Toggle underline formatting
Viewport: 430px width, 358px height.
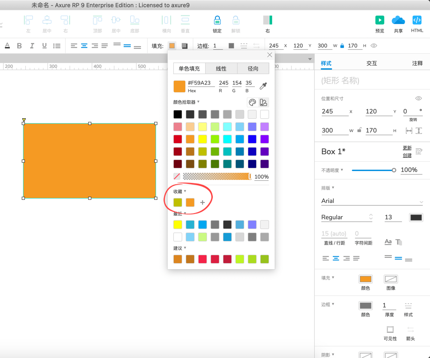[44, 46]
